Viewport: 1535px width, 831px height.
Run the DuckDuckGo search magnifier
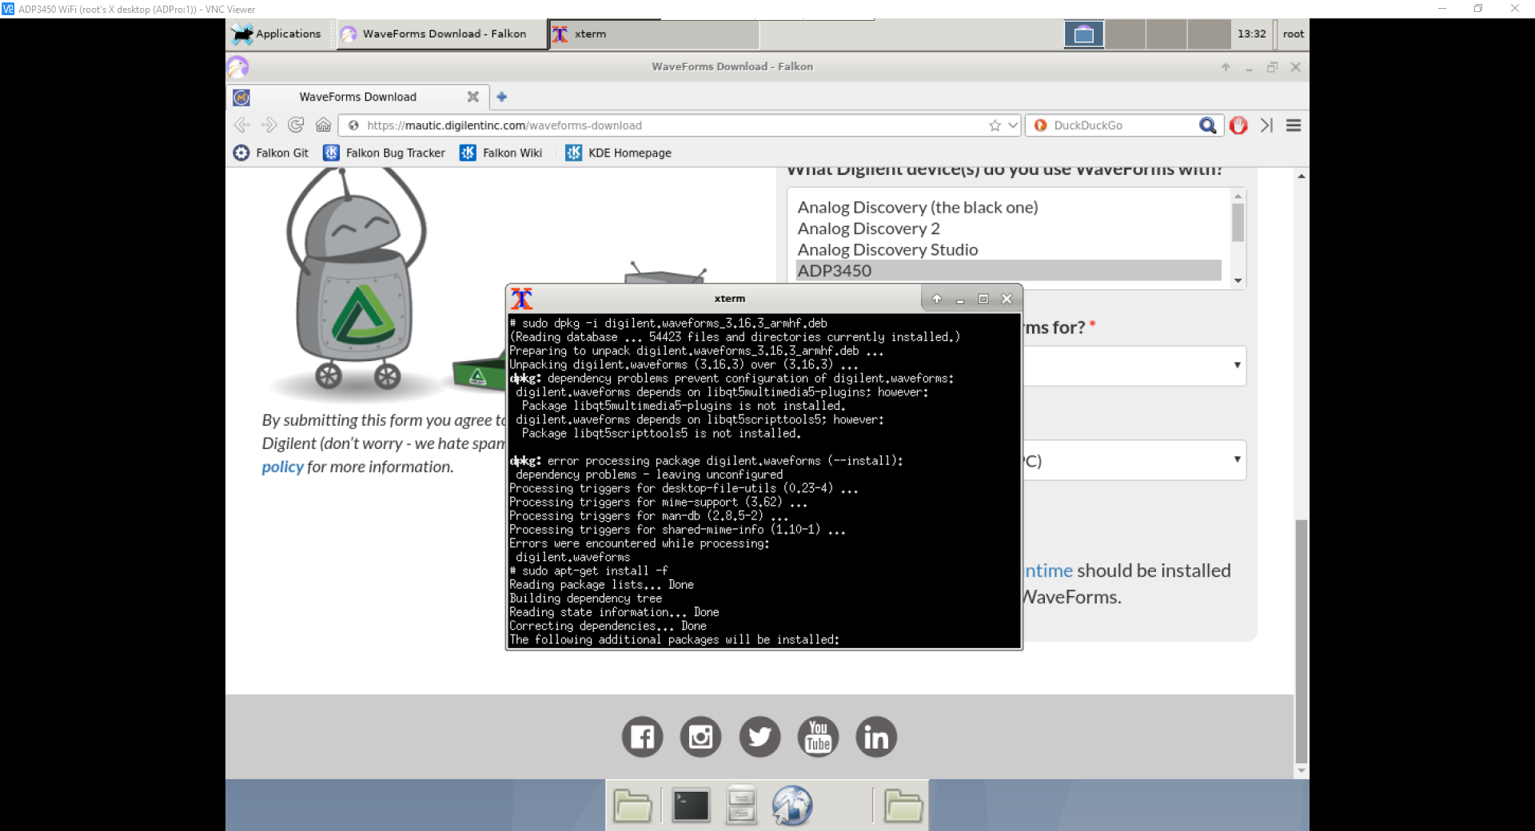click(x=1207, y=125)
